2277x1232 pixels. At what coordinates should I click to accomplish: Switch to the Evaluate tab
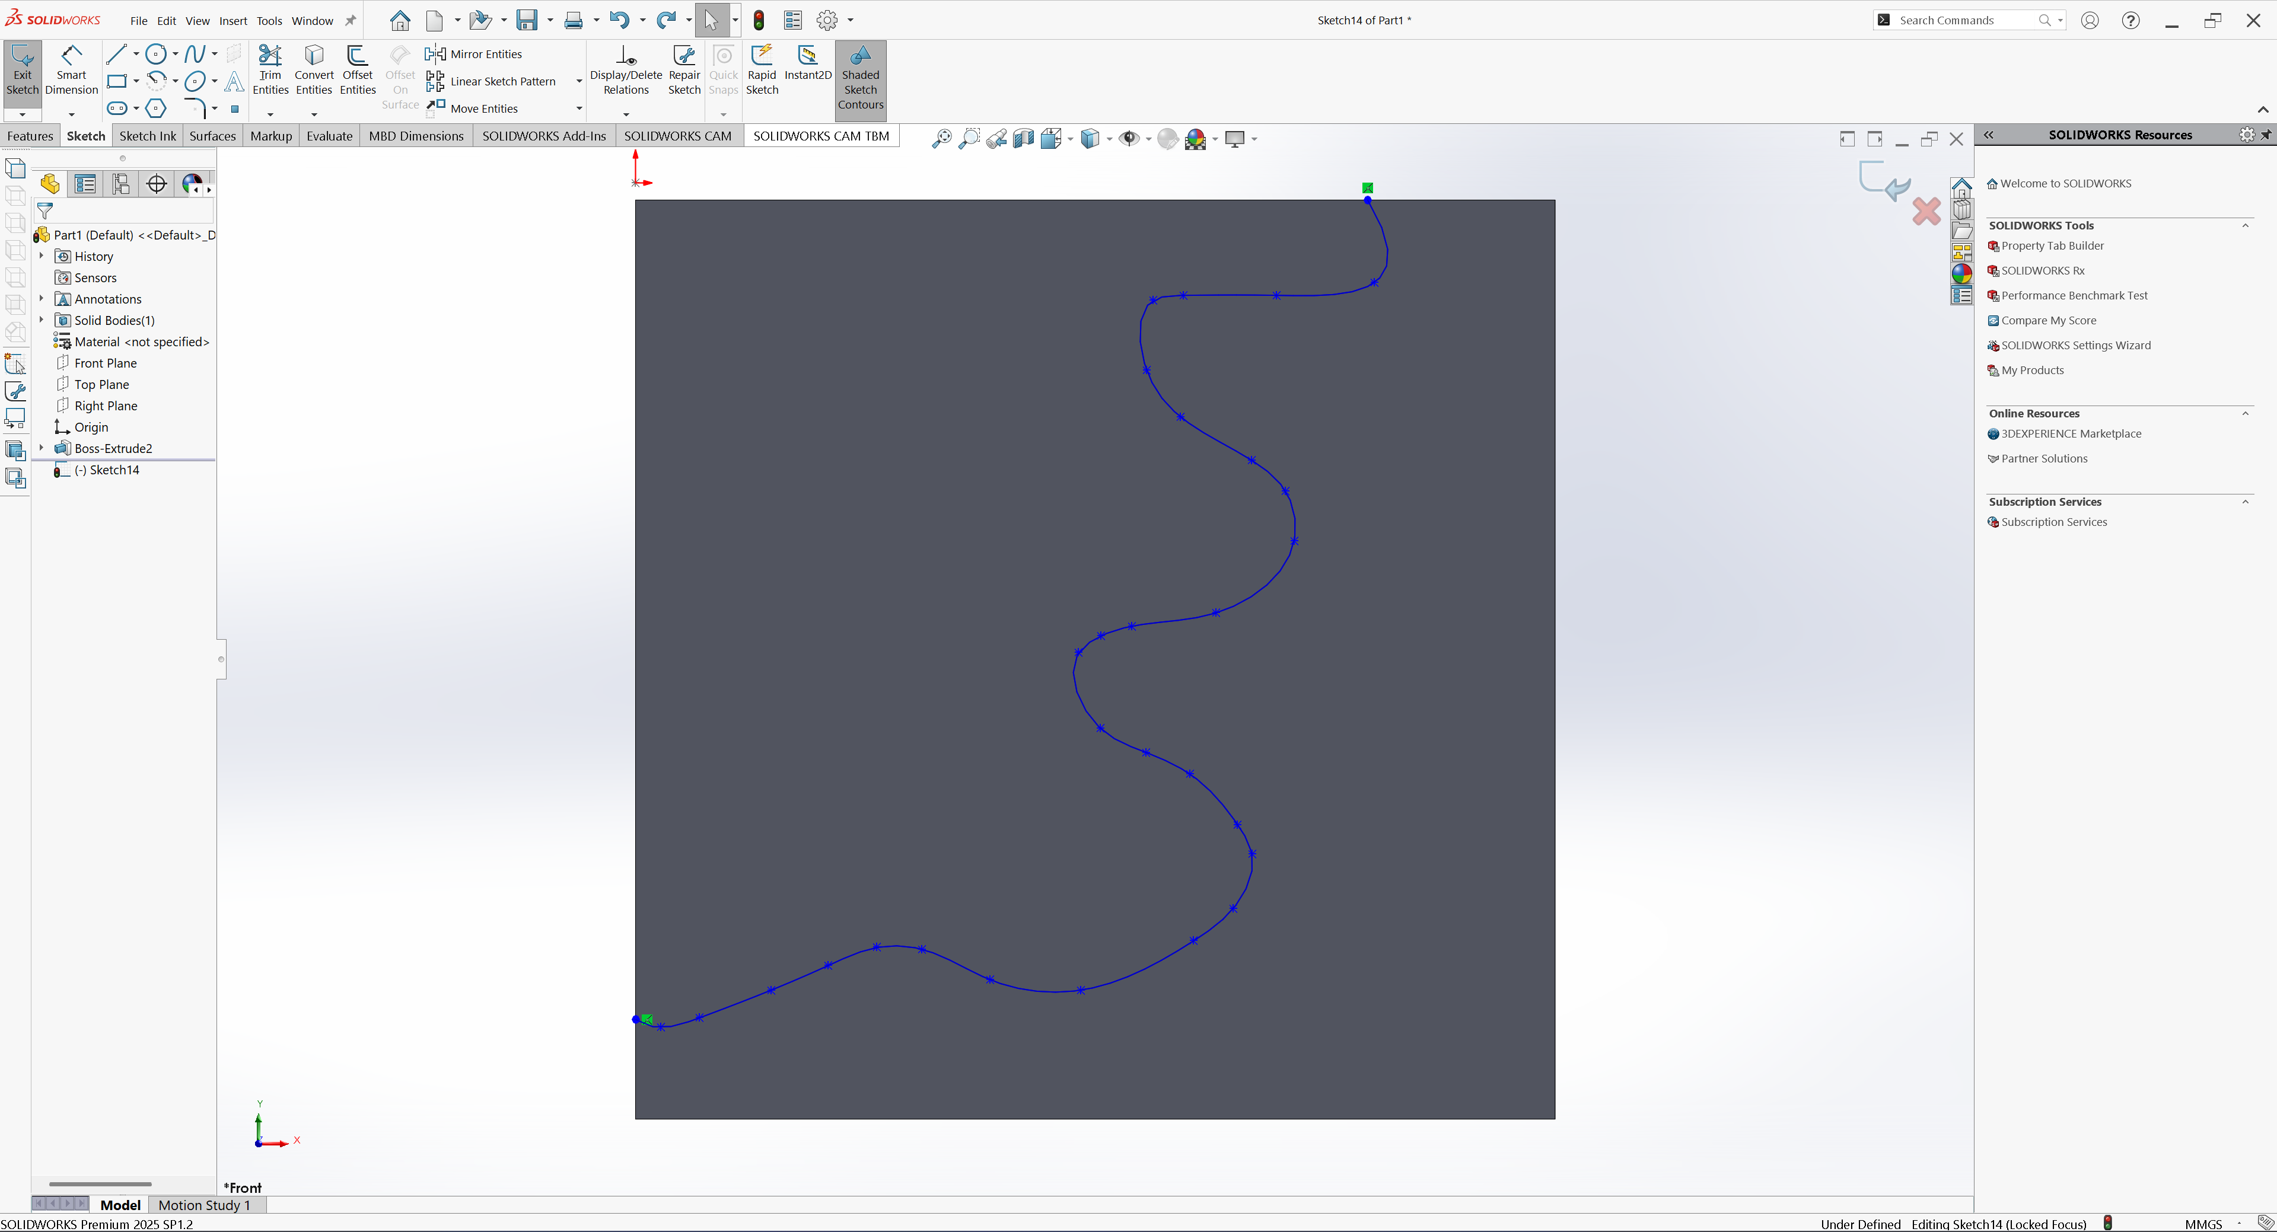coord(329,136)
